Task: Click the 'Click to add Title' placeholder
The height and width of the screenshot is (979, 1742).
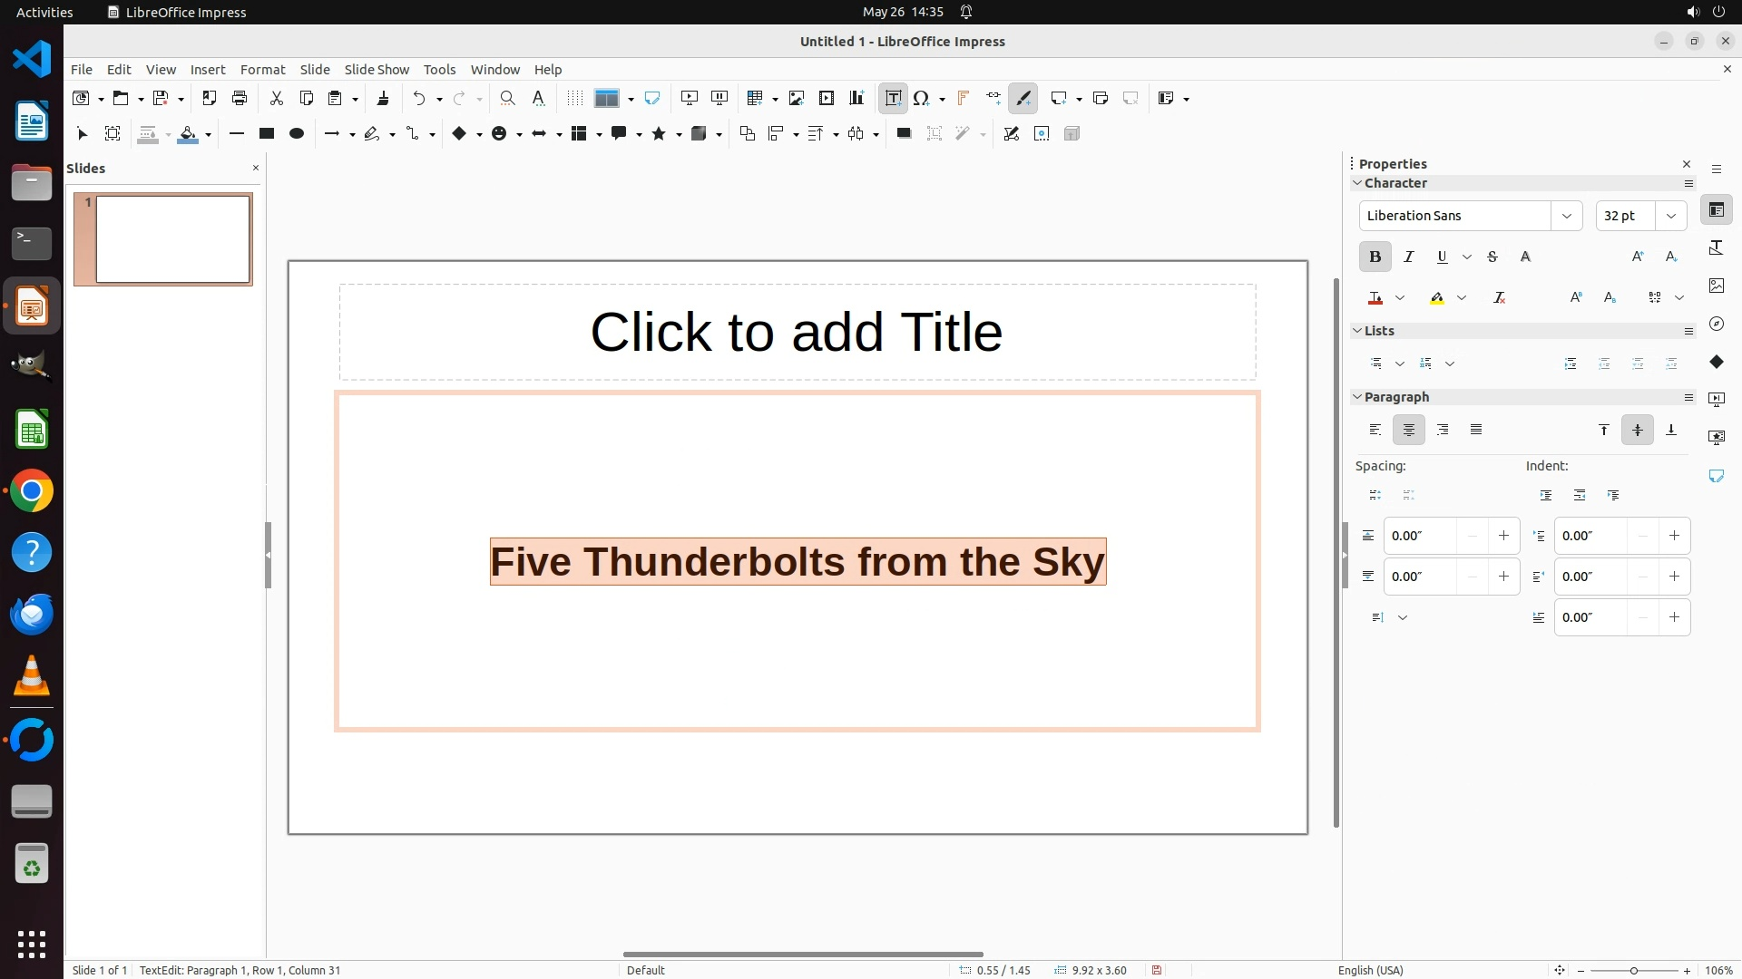Action: (797, 332)
